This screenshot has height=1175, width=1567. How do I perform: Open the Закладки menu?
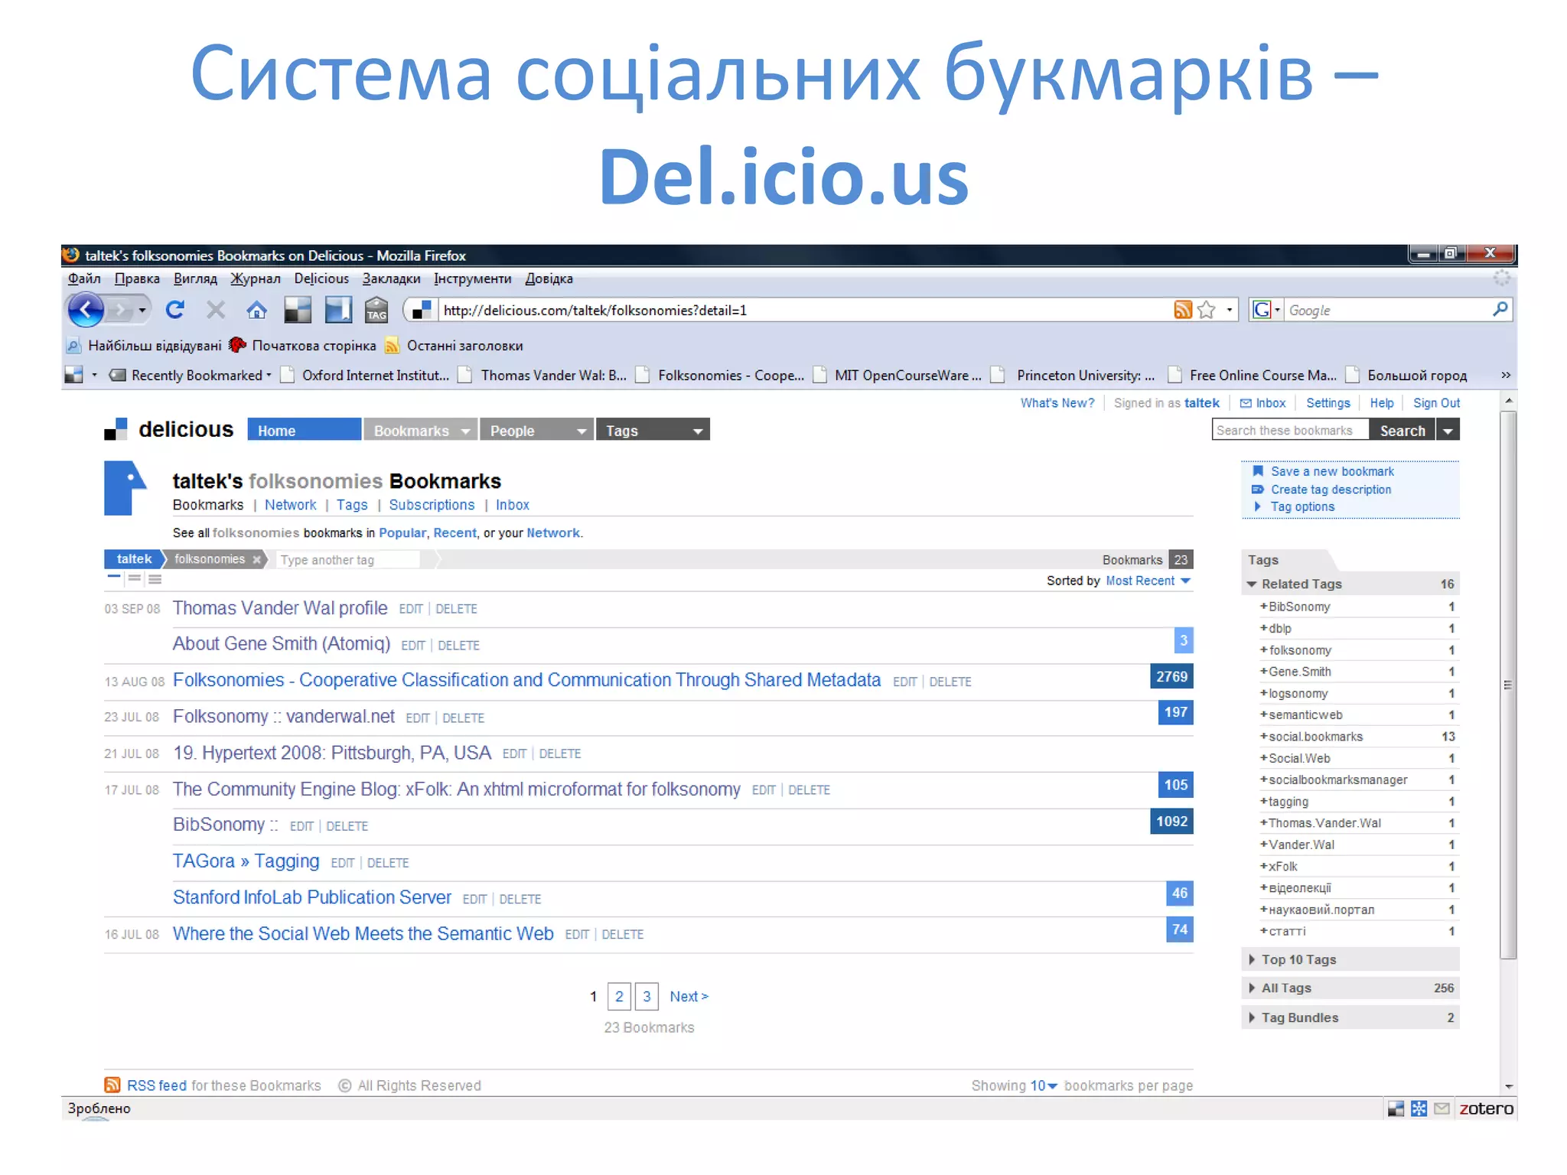coord(391,278)
